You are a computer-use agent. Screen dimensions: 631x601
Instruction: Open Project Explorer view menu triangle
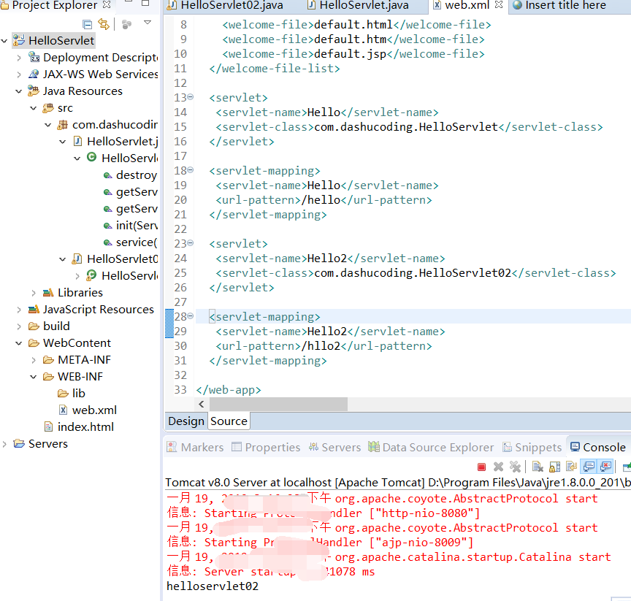tap(148, 23)
